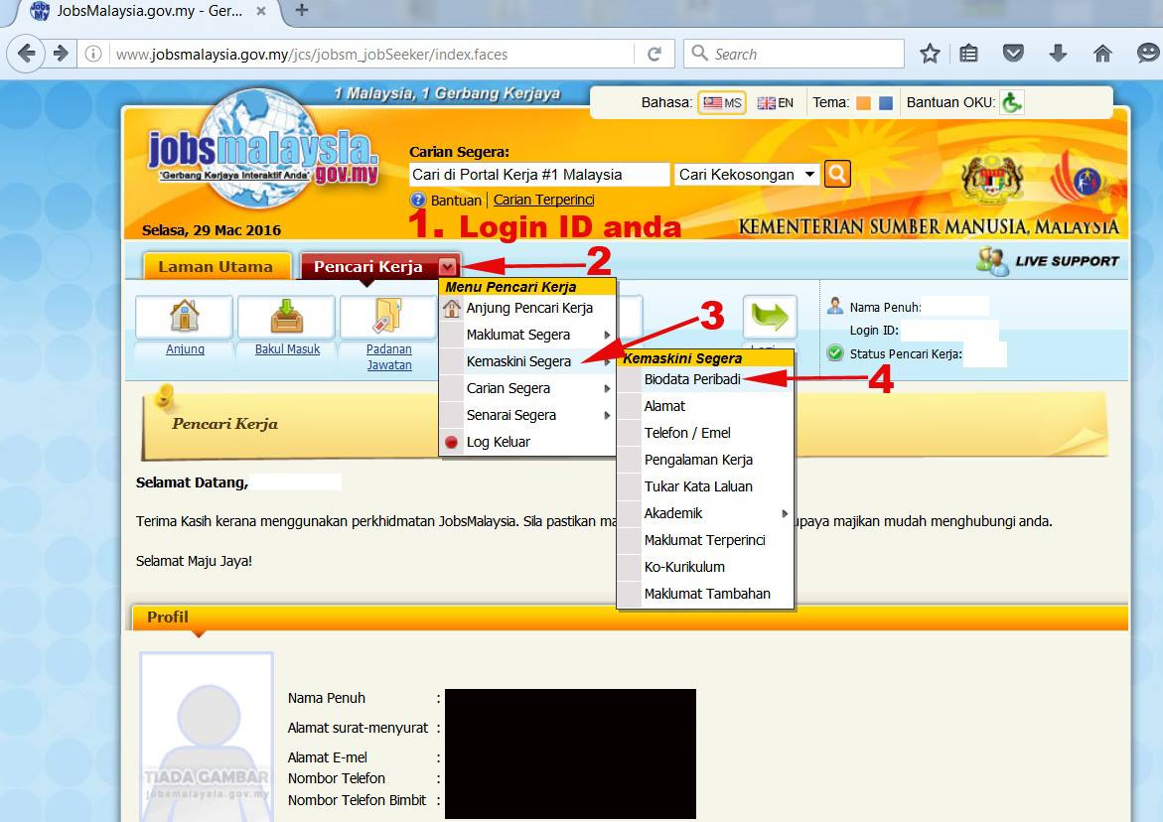
Task: Reload the page with the refresh icon
Action: click(654, 55)
